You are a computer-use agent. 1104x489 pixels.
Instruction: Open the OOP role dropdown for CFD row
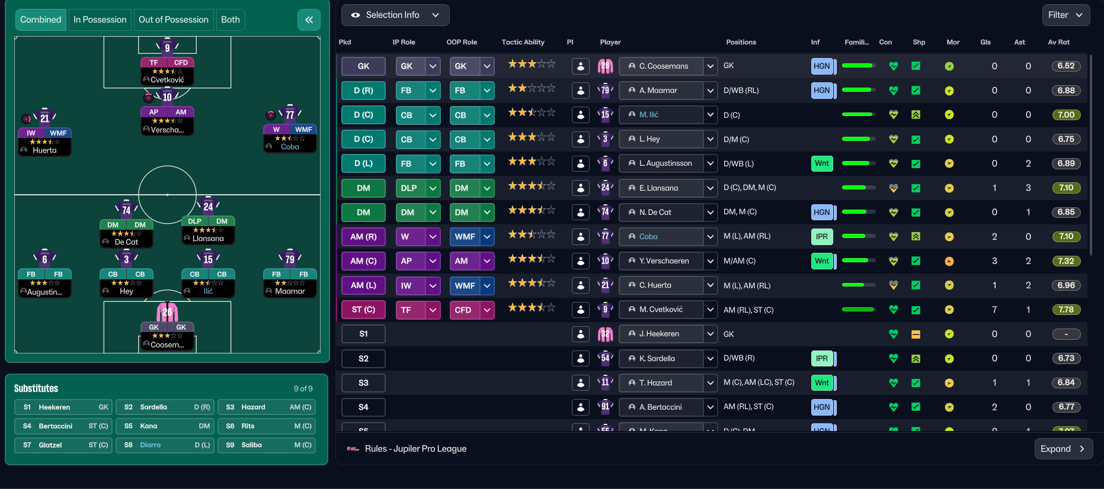tap(487, 310)
